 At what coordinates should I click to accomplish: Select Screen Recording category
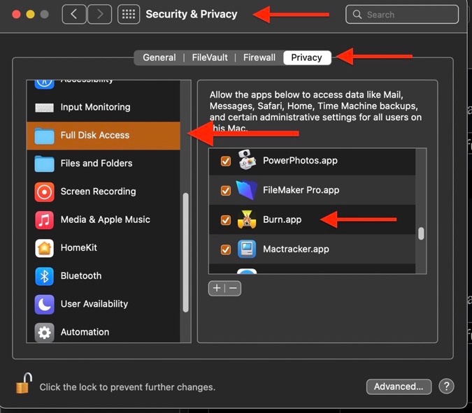click(x=103, y=191)
